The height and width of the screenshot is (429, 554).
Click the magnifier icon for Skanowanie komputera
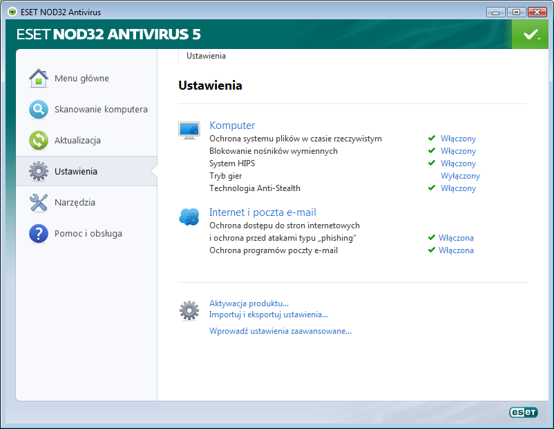39,110
